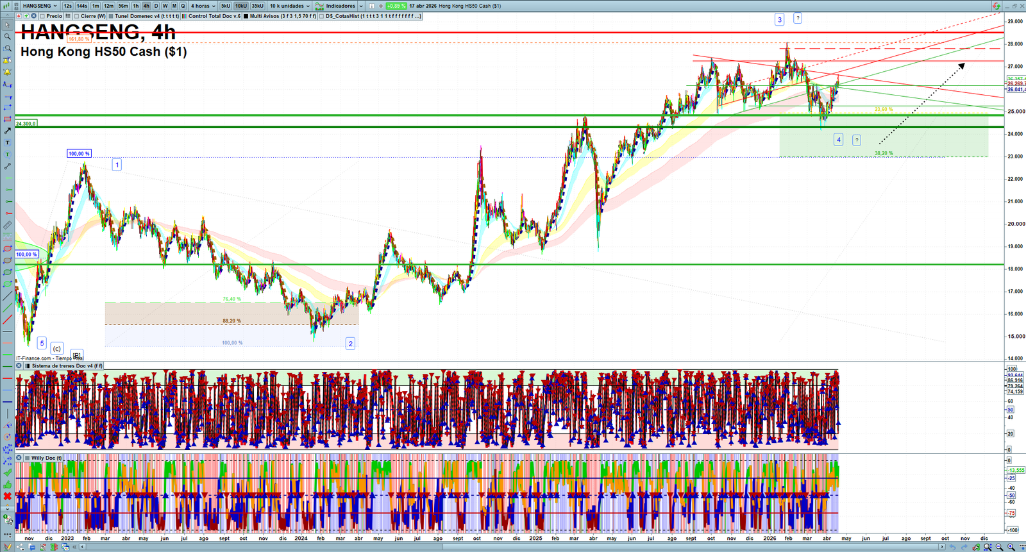Click the wave label '2' on the chart
The image size is (1026, 552).
350,344
